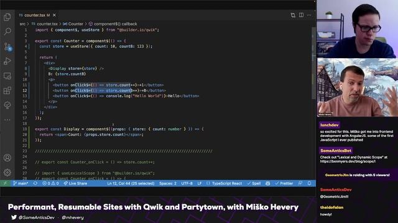The width and height of the screenshot is (398, 223).
Task: Click commented Counter_onClick line 25
Action: 95,162
